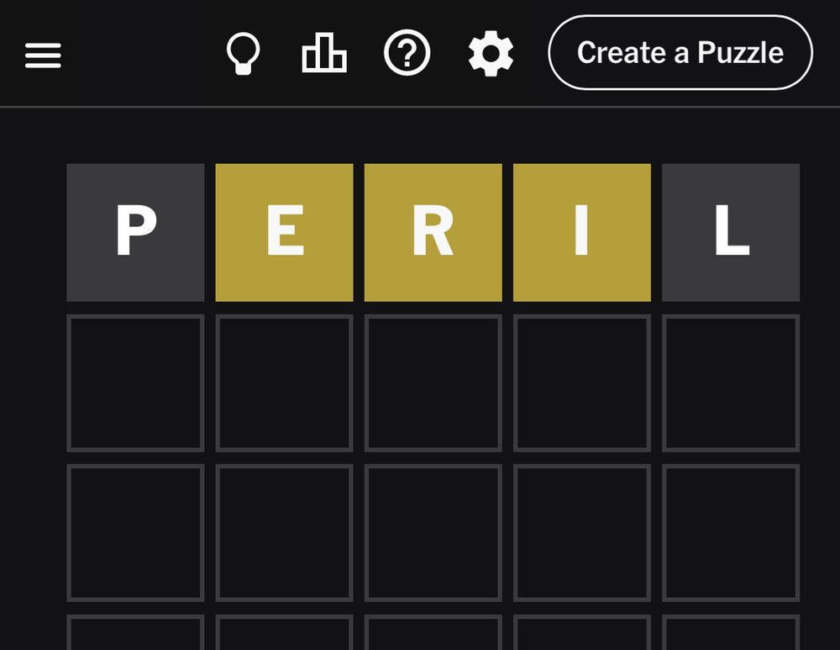840x650 pixels.
Task: Open the hint lightbulb
Action: (x=244, y=55)
